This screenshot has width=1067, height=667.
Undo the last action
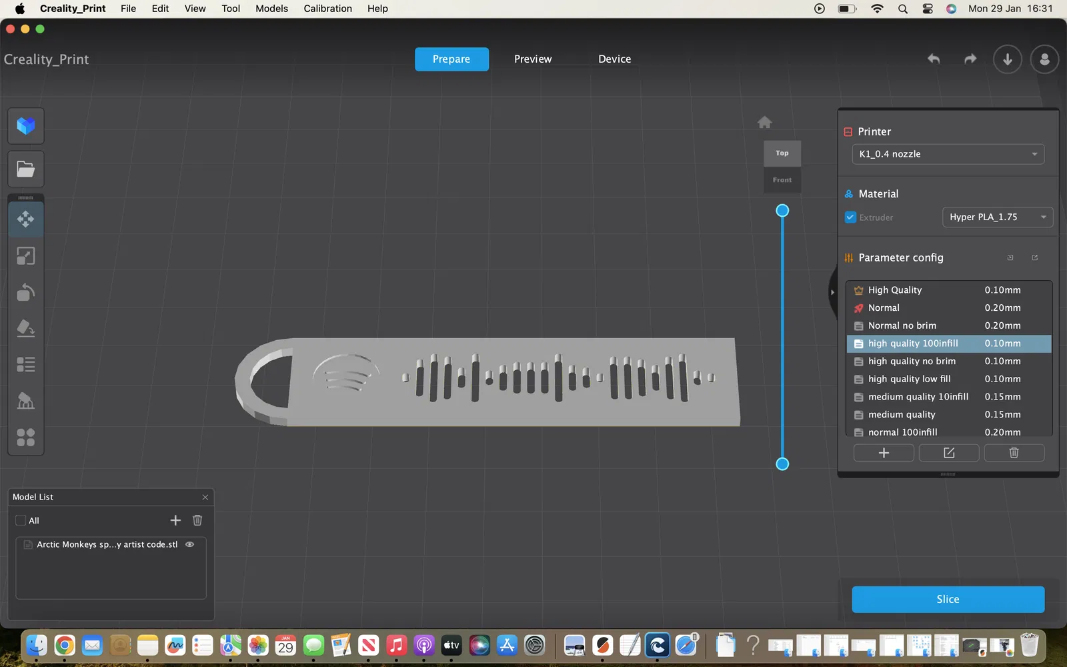(x=934, y=59)
